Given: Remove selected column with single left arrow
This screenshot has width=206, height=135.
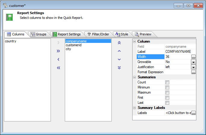Looking at the screenshot, I should (58, 59).
